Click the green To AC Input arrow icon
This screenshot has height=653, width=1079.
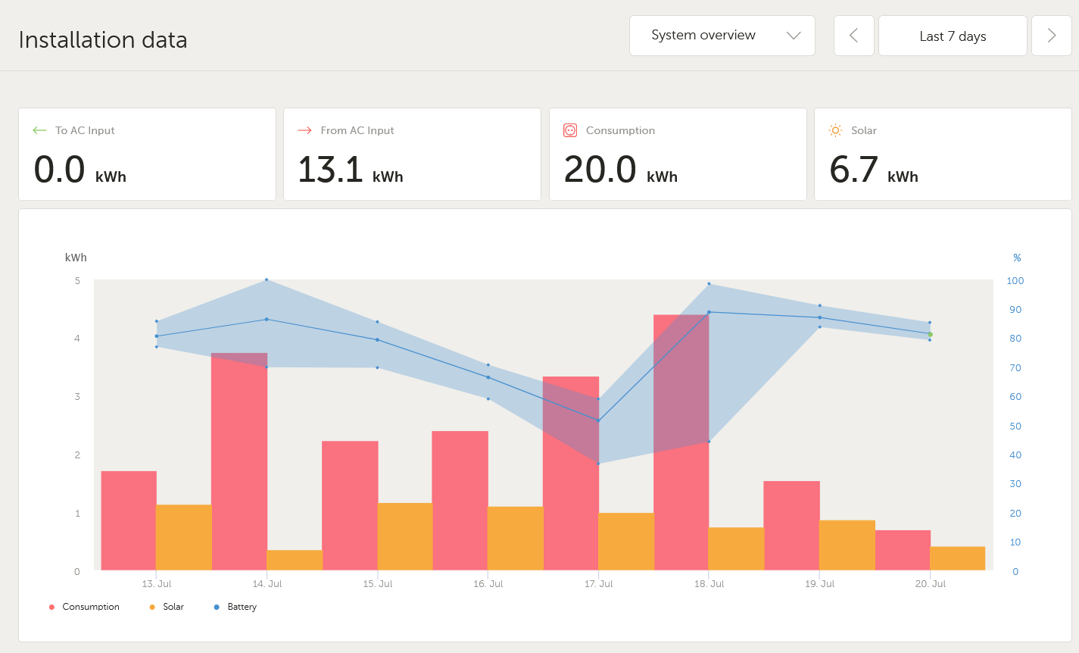40,130
